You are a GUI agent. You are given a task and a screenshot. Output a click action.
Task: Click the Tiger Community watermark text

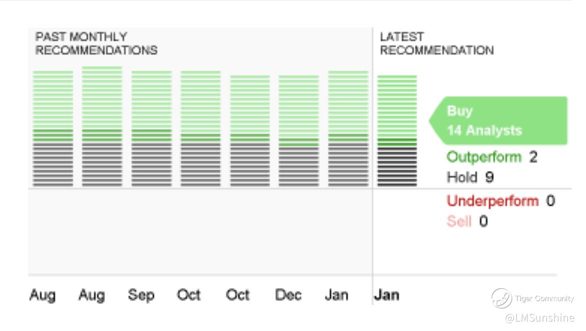click(544, 298)
